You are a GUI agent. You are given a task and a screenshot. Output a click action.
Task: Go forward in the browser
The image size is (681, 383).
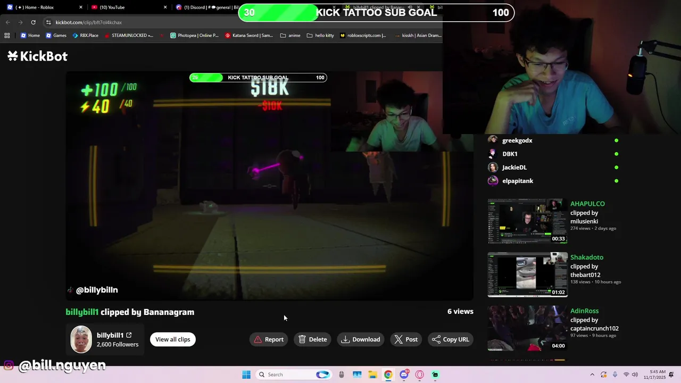point(20,22)
